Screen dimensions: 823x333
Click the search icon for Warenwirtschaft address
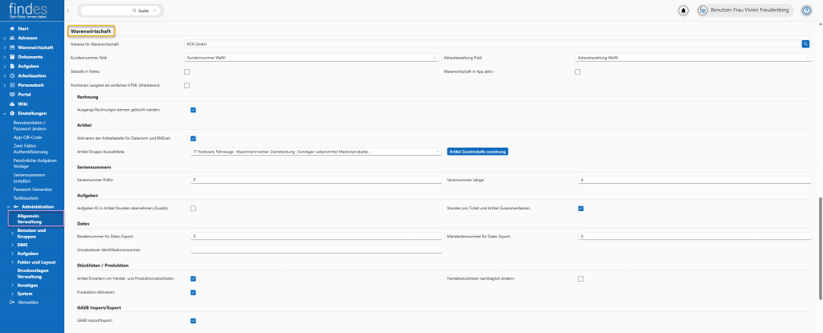[x=805, y=44]
